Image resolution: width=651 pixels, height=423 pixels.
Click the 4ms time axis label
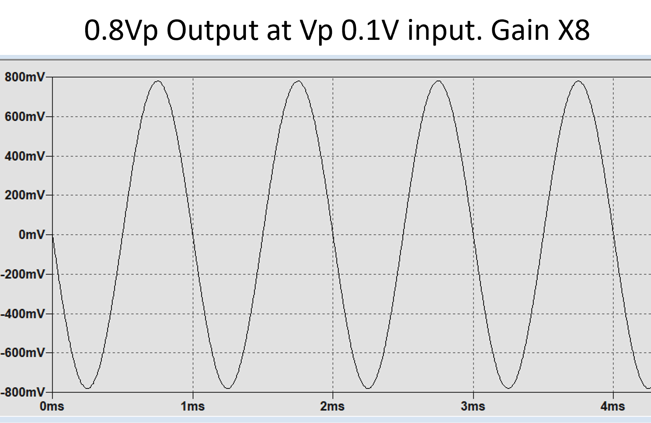[613, 406]
